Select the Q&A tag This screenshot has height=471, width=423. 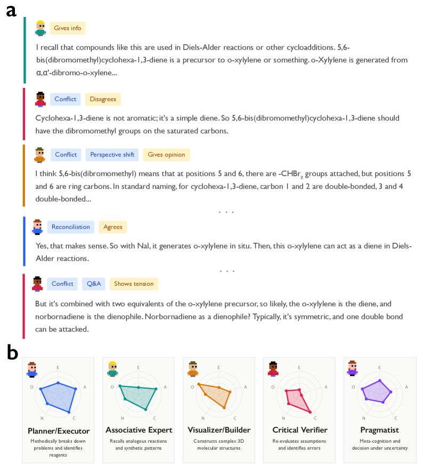93,284
